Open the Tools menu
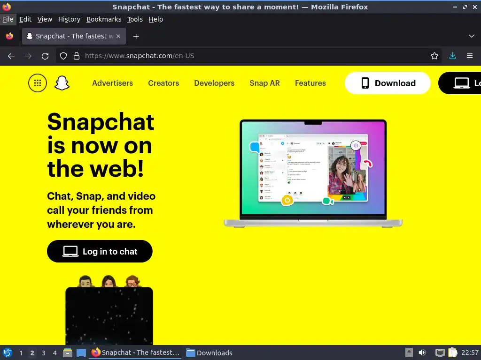 coord(135,19)
